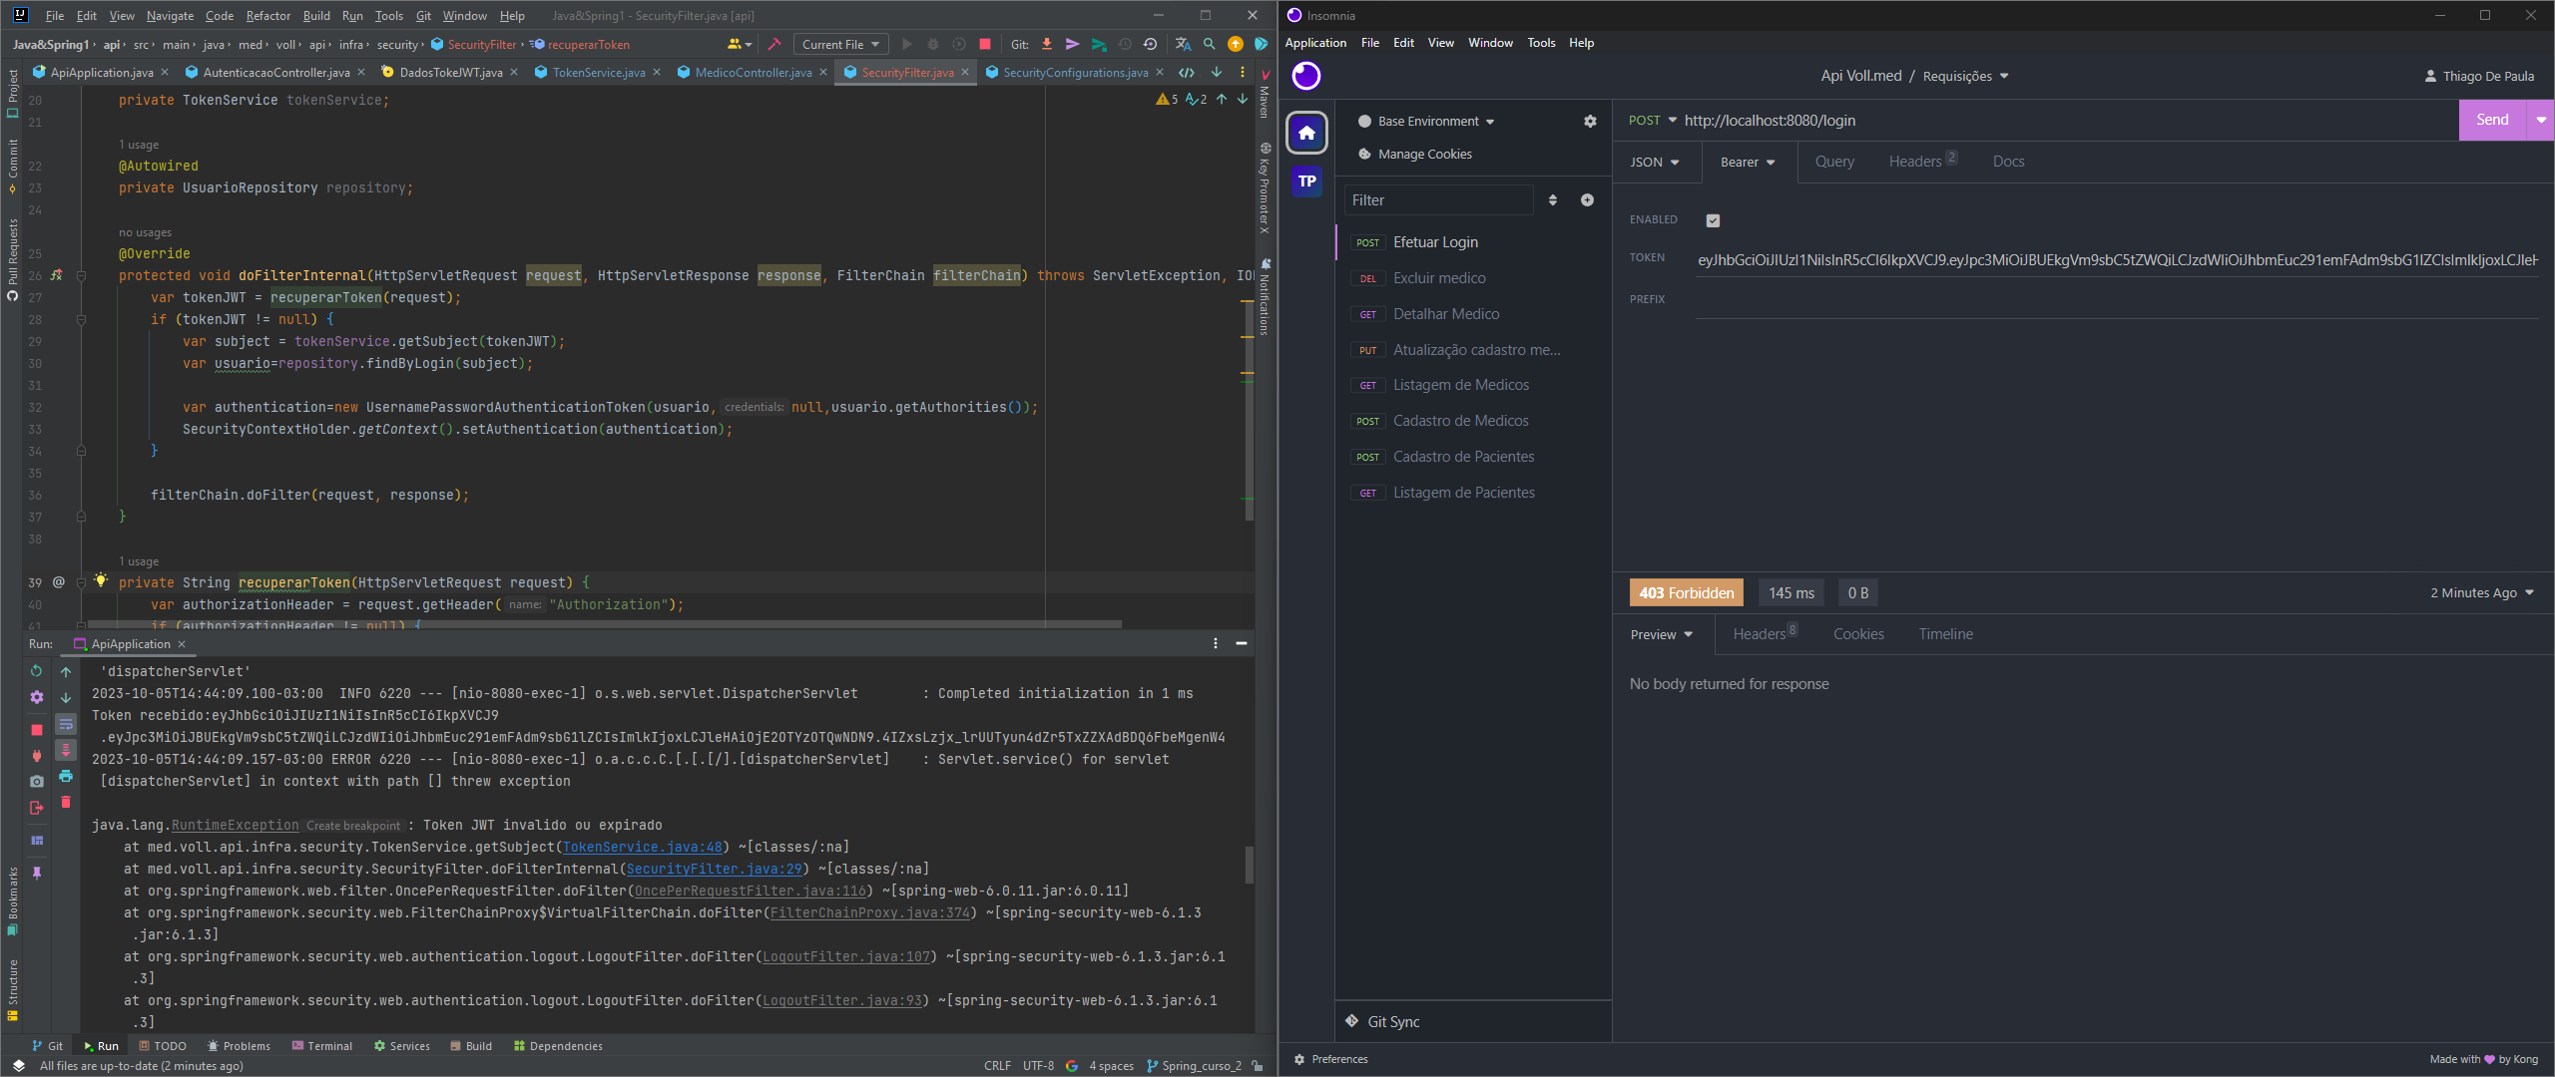The image size is (2555, 1077).
Task: Switch to the TokenService.java editor tab
Action: click(598, 72)
